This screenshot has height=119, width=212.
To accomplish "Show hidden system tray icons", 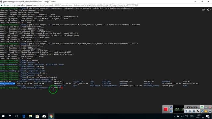I will click(174, 116).
